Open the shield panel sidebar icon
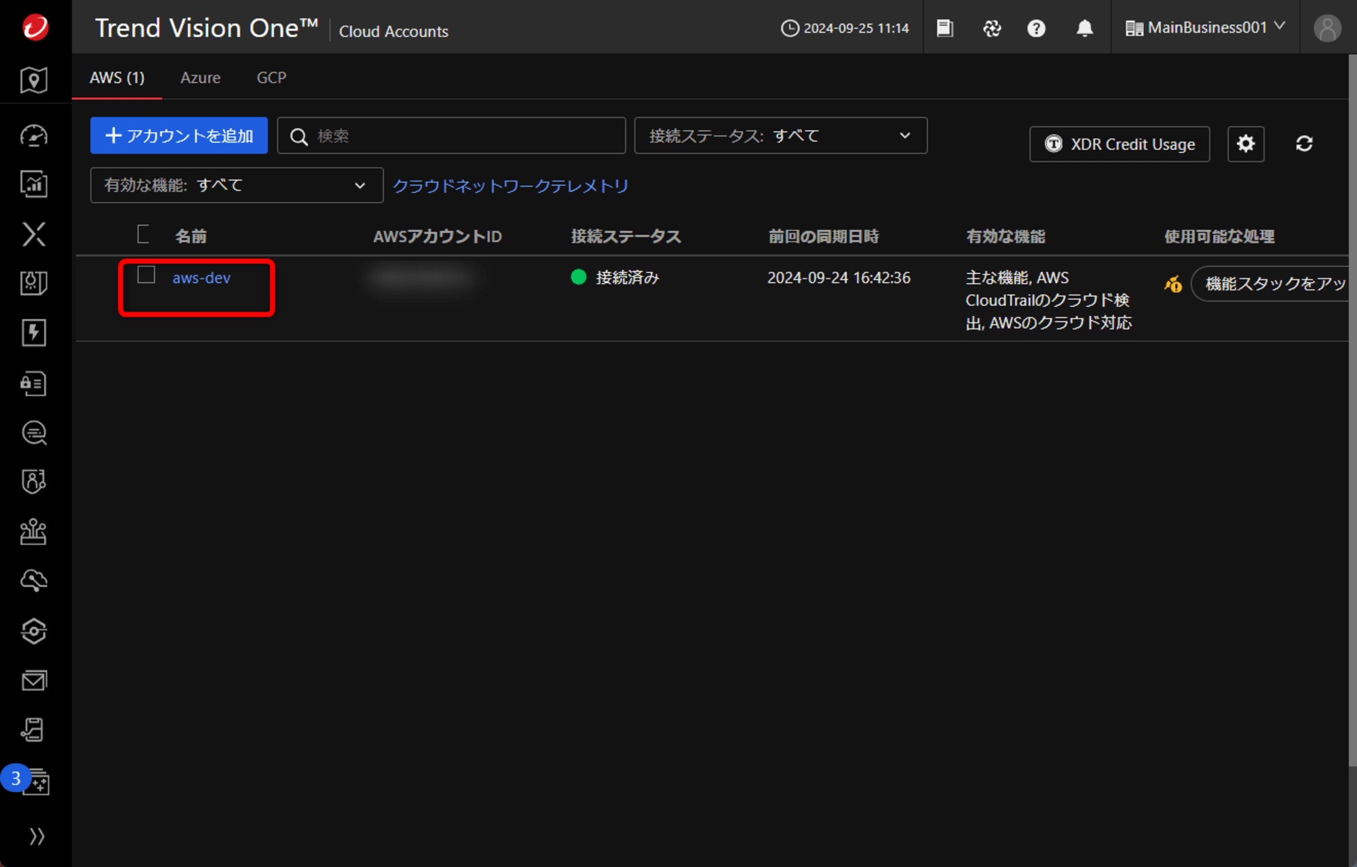The height and width of the screenshot is (867, 1357). 34,283
